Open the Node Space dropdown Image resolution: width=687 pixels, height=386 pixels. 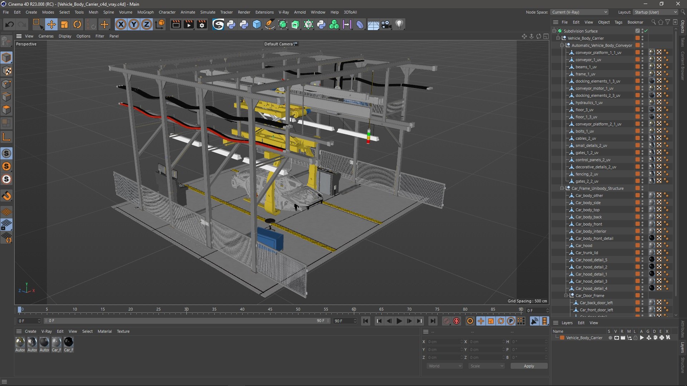click(579, 12)
